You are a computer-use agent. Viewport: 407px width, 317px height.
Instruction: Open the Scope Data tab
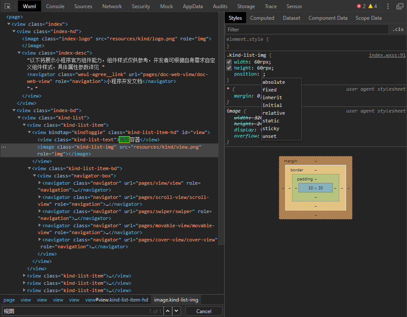click(x=368, y=18)
